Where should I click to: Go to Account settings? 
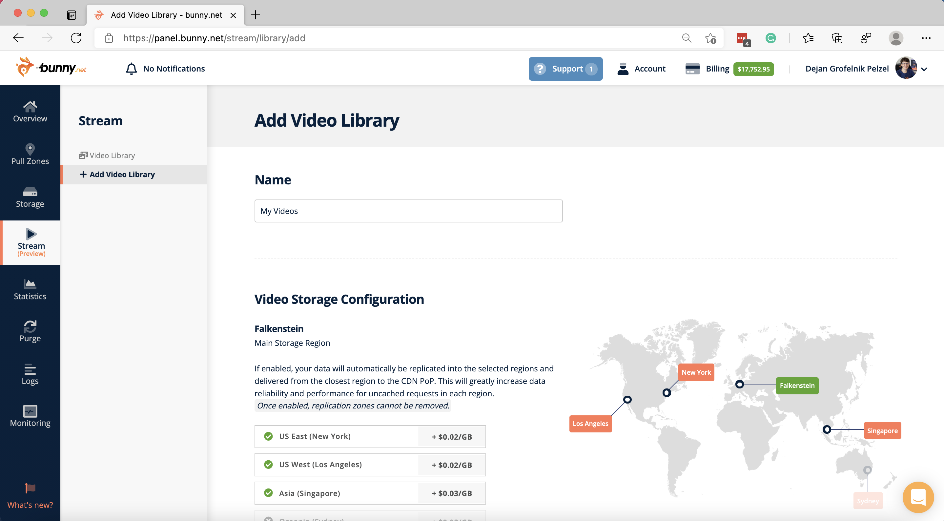pos(641,69)
